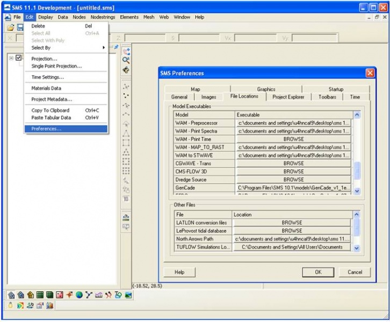The width and height of the screenshot is (390, 322).
Task: Click the GenCade executable path cell
Action: 294,188
